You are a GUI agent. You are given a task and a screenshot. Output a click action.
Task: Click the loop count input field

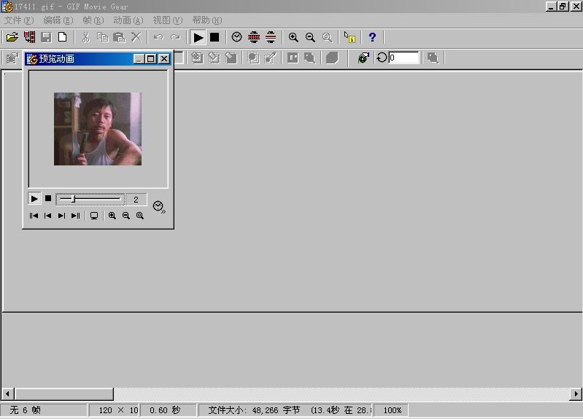click(404, 58)
